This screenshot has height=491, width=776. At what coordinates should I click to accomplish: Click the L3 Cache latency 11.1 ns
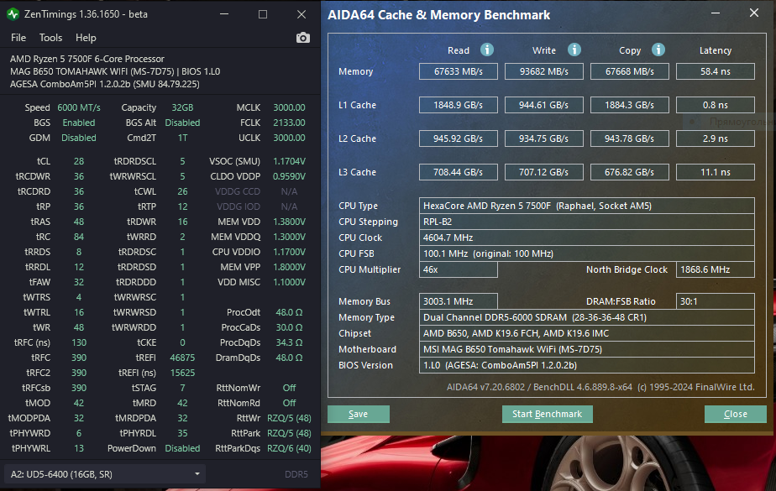point(716,172)
